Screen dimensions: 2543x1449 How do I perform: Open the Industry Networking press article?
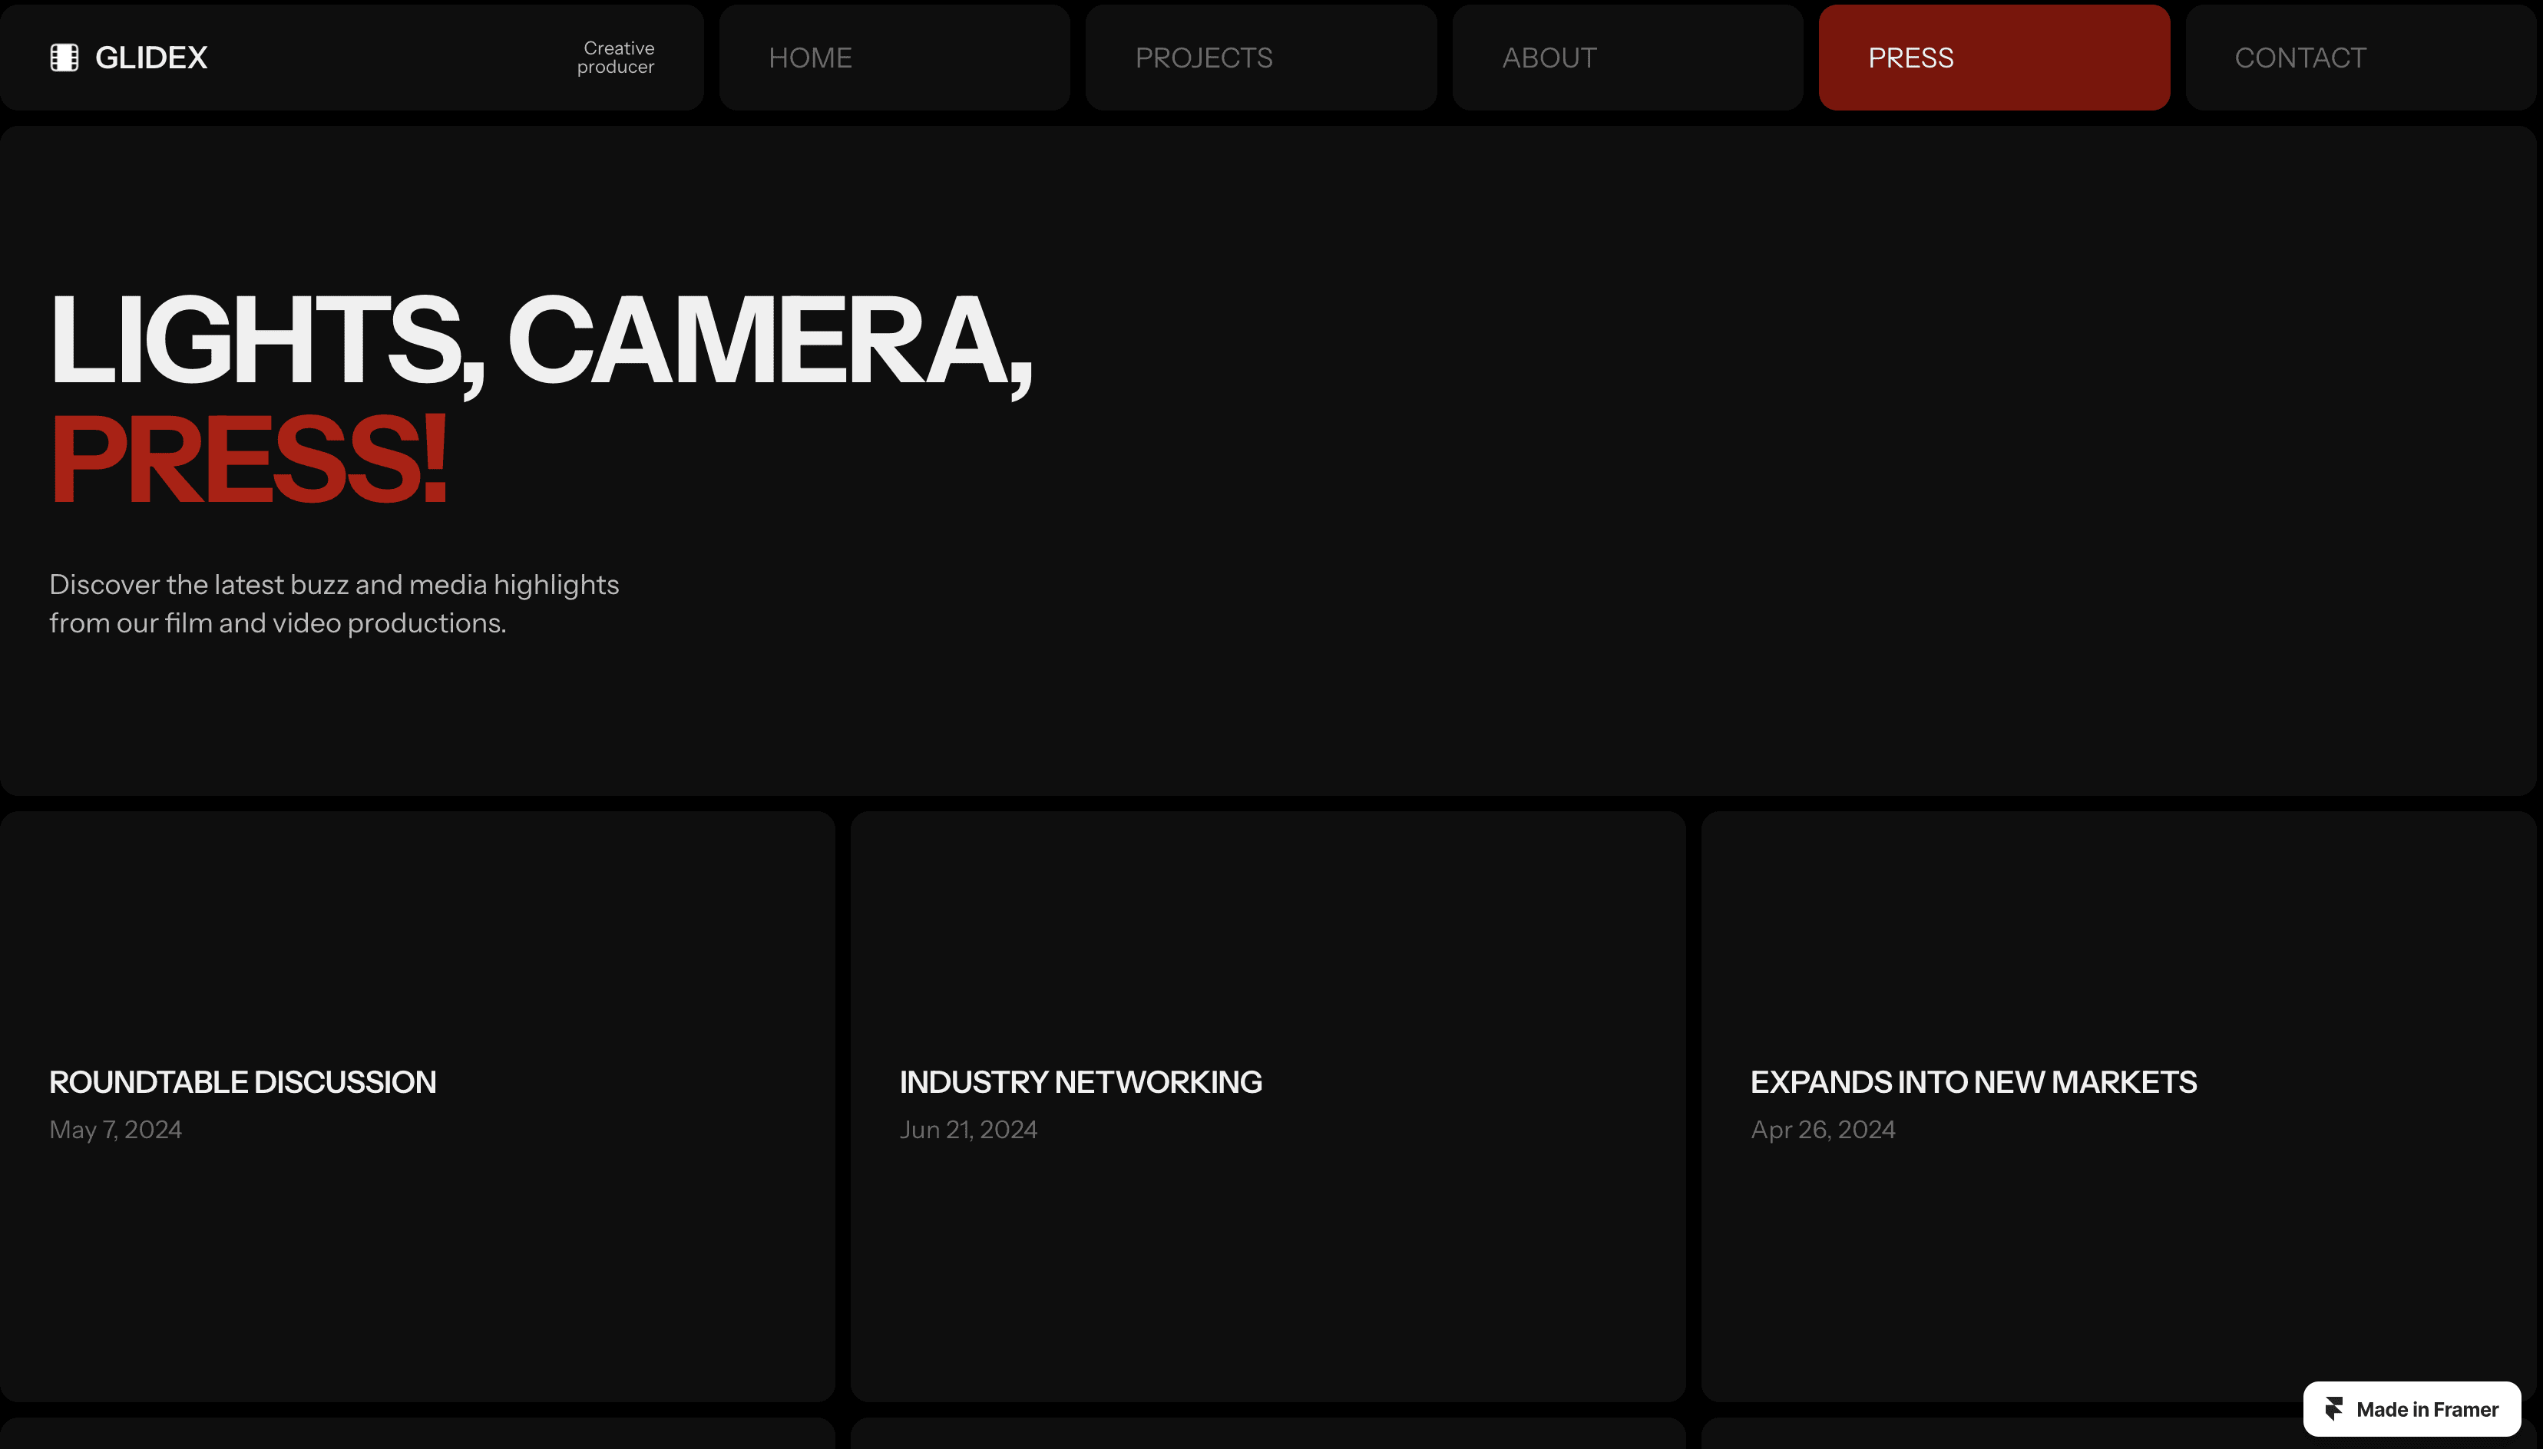pos(1080,1082)
